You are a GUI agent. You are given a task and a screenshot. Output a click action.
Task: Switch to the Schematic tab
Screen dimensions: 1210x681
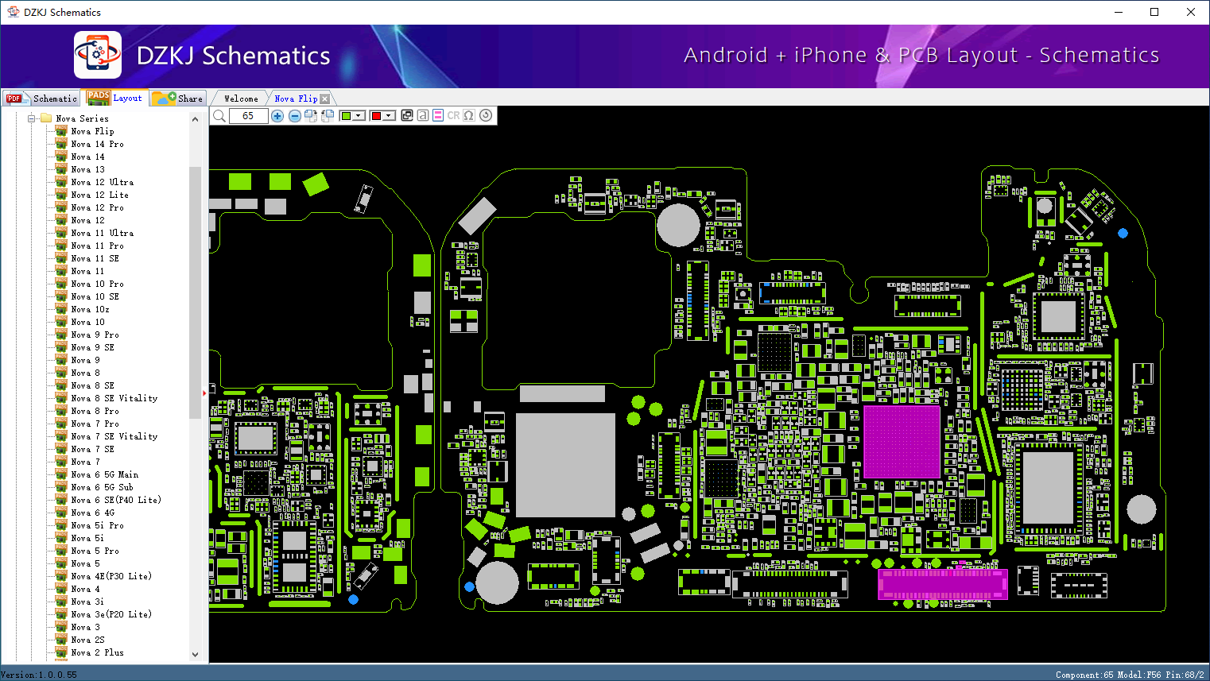pyautogui.click(x=41, y=99)
